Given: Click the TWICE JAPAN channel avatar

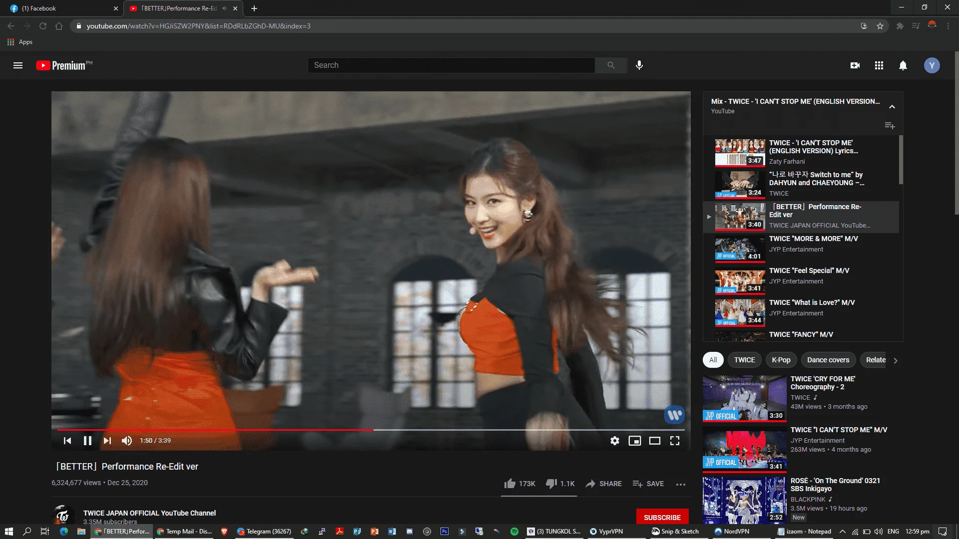Looking at the screenshot, I should (63, 516).
